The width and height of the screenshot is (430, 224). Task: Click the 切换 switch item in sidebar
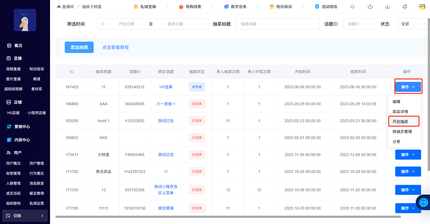coord(25,216)
